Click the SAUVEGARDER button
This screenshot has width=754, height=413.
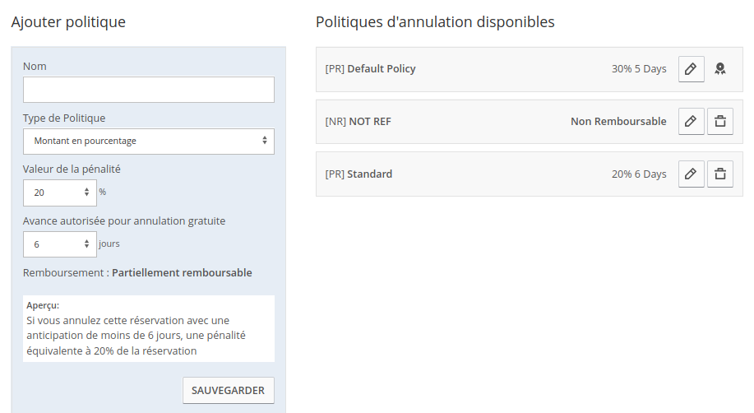pyautogui.click(x=229, y=391)
